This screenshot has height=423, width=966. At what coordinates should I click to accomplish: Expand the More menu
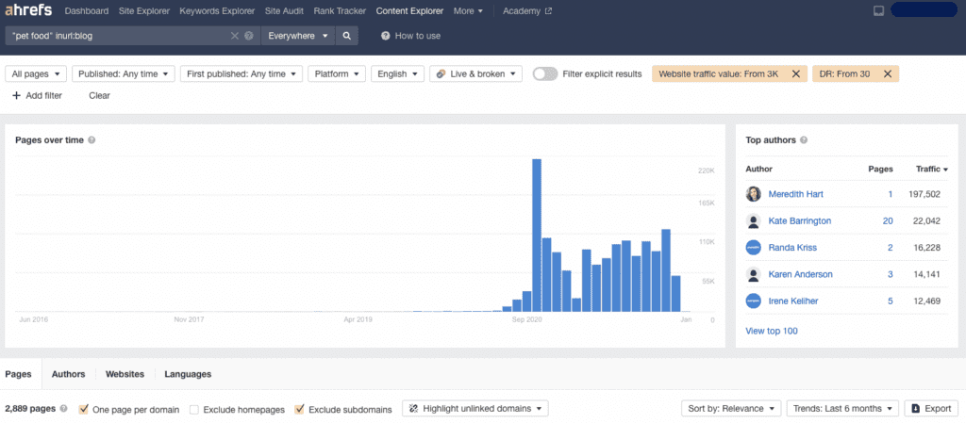click(468, 11)
